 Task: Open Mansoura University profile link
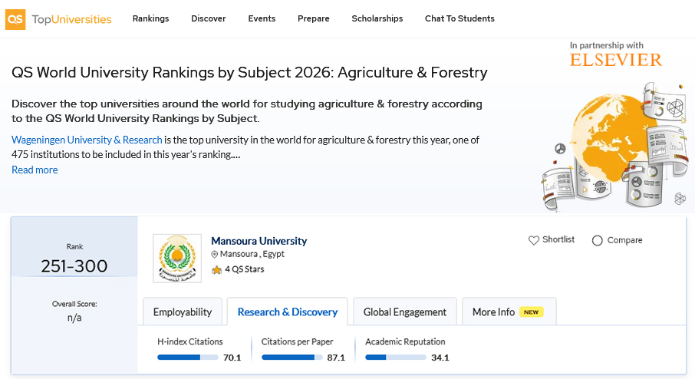tap(259, 241)
